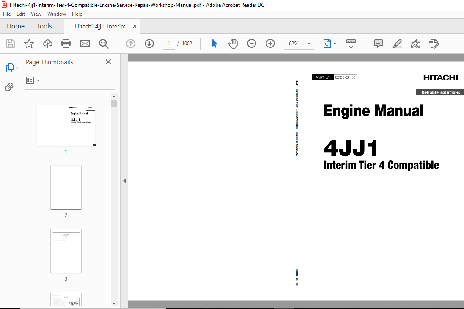Go to previous page arrow
This screenshot has height=309, width=464.
point(131,44)
